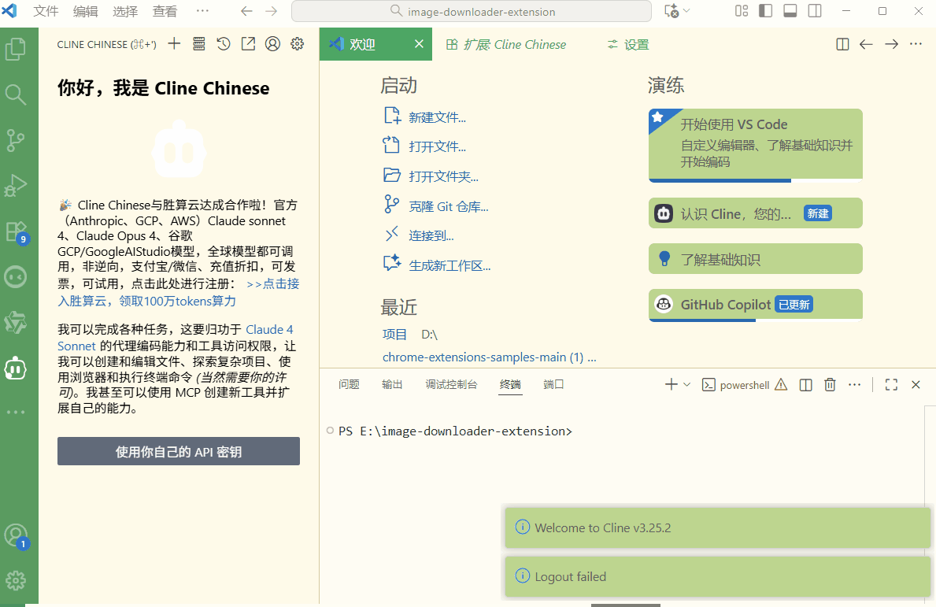
Task: Click 新建文件... link
Action: pyautogui.click(x=437, y=117)
